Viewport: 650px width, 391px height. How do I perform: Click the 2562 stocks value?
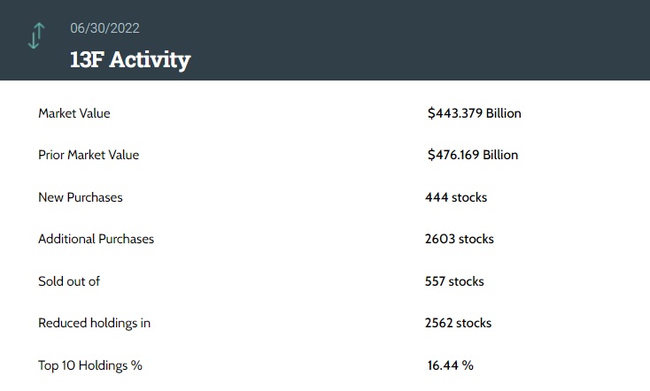458,323
